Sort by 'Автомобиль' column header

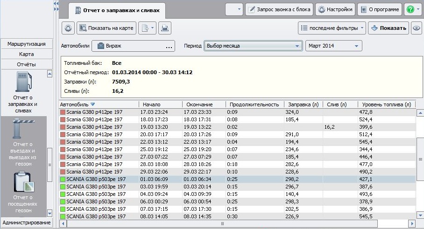coord(99,104)
